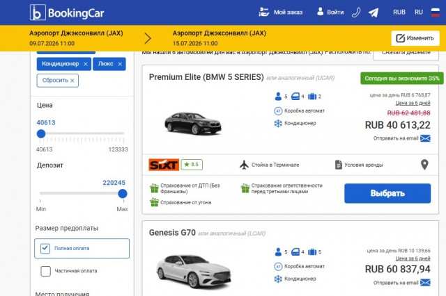Screen dimensions: 446x296
Task: Click the Войти login link
Action: 330,13
